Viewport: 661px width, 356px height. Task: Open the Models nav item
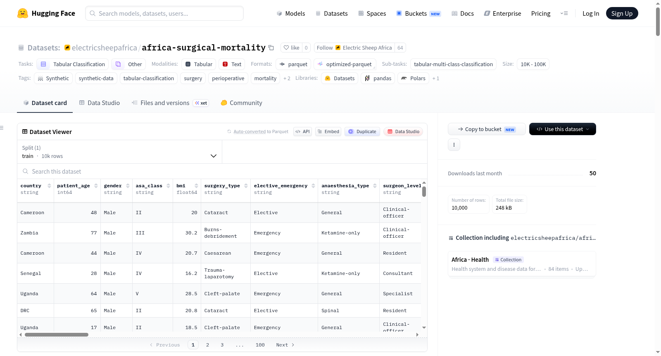pyautogui.click(x=291, y=13)
